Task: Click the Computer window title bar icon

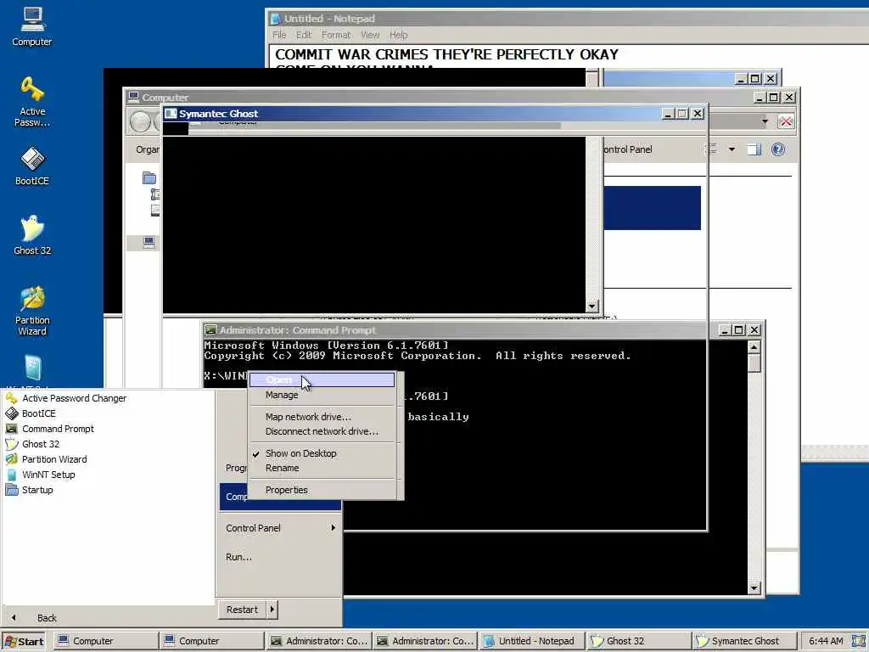Action: tap(133, 97)
